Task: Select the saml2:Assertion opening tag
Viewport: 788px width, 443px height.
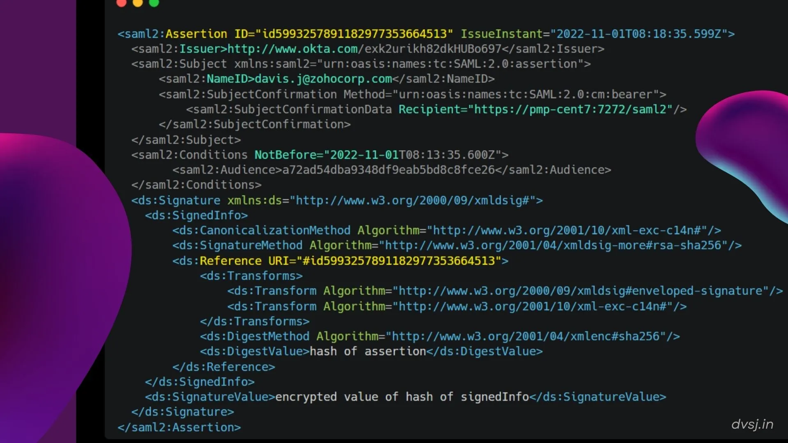Action: [x=172, y=34]
